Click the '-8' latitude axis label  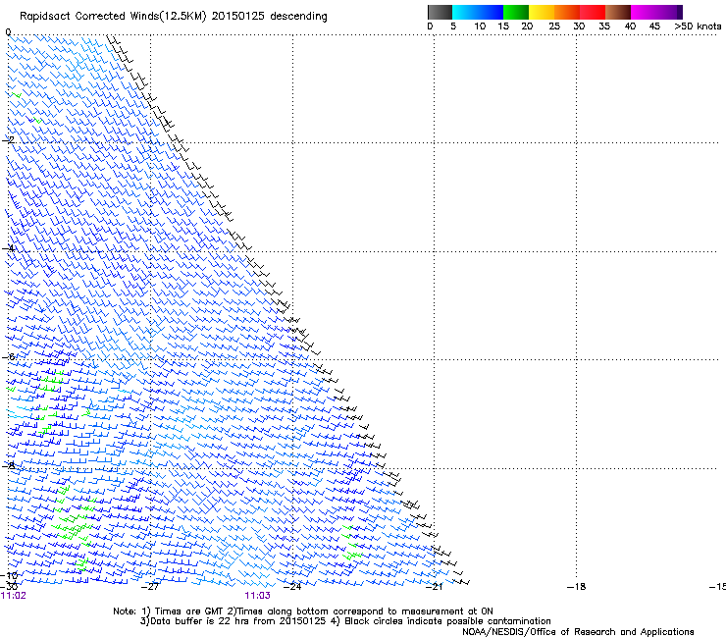click(x=8, y=465)
